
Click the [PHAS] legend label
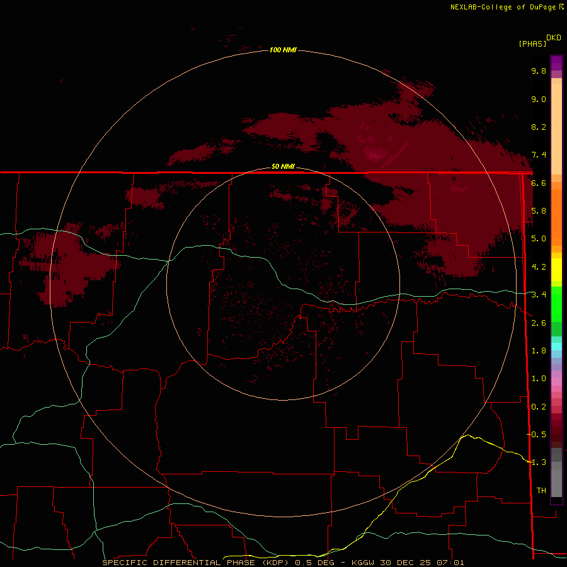click(532, 43)
